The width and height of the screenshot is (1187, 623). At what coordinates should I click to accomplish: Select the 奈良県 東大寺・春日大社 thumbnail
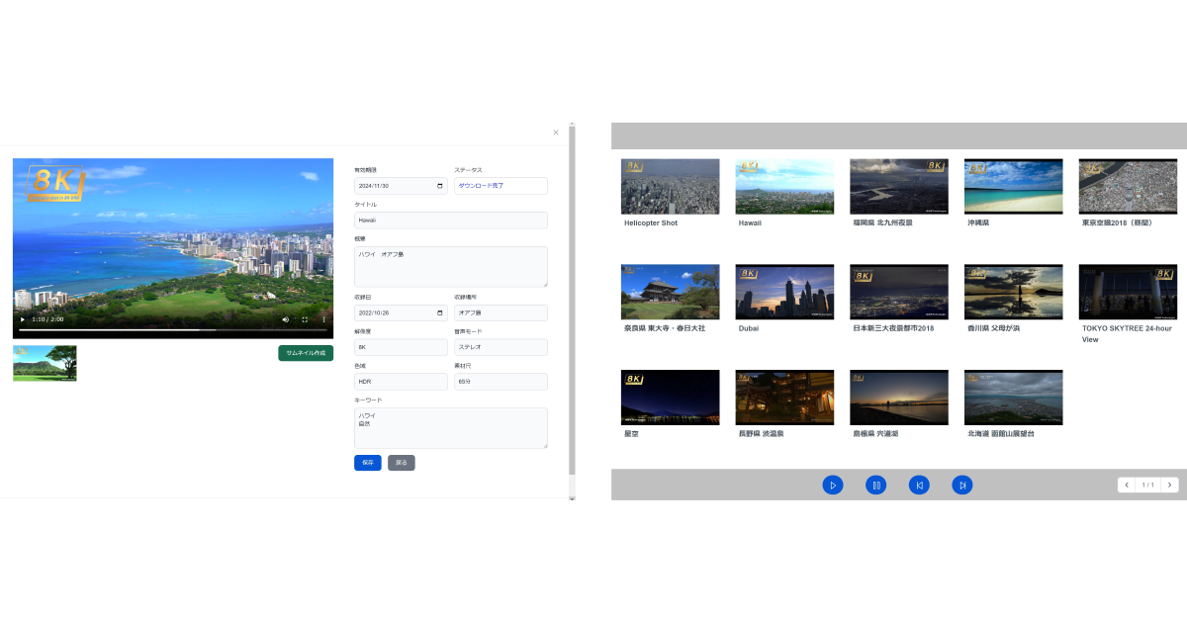click(670, 292)
